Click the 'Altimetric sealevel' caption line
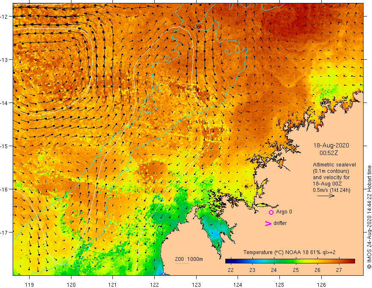 pos(334,165)
